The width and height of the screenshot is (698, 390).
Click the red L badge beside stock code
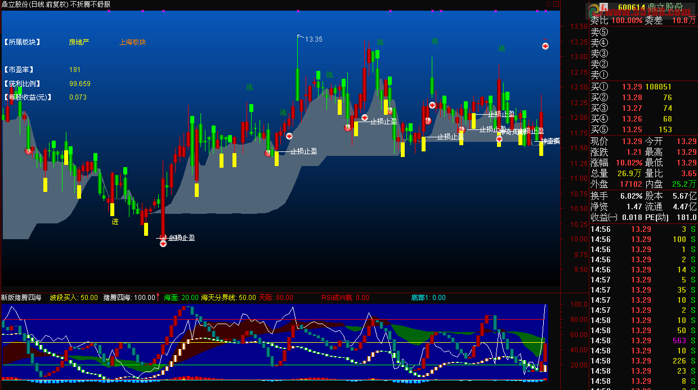coord(603,7)
